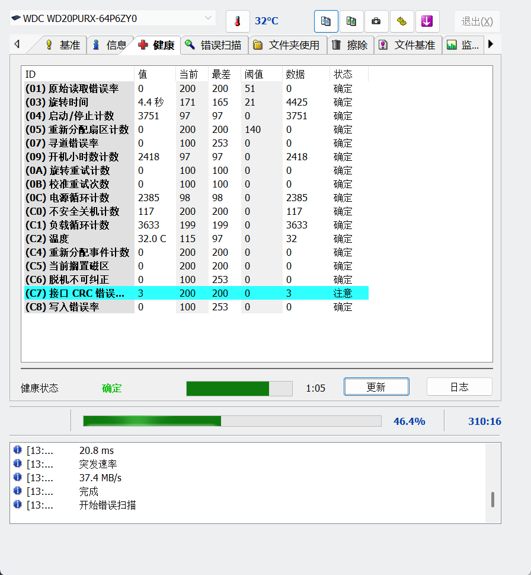Switch to the 信息 info tab
Viewport: 531px width, 575px height.
pyautogui.click(x=110, y=45)
